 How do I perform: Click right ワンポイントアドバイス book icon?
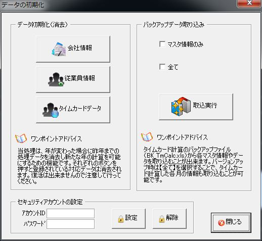pos(147,137)
